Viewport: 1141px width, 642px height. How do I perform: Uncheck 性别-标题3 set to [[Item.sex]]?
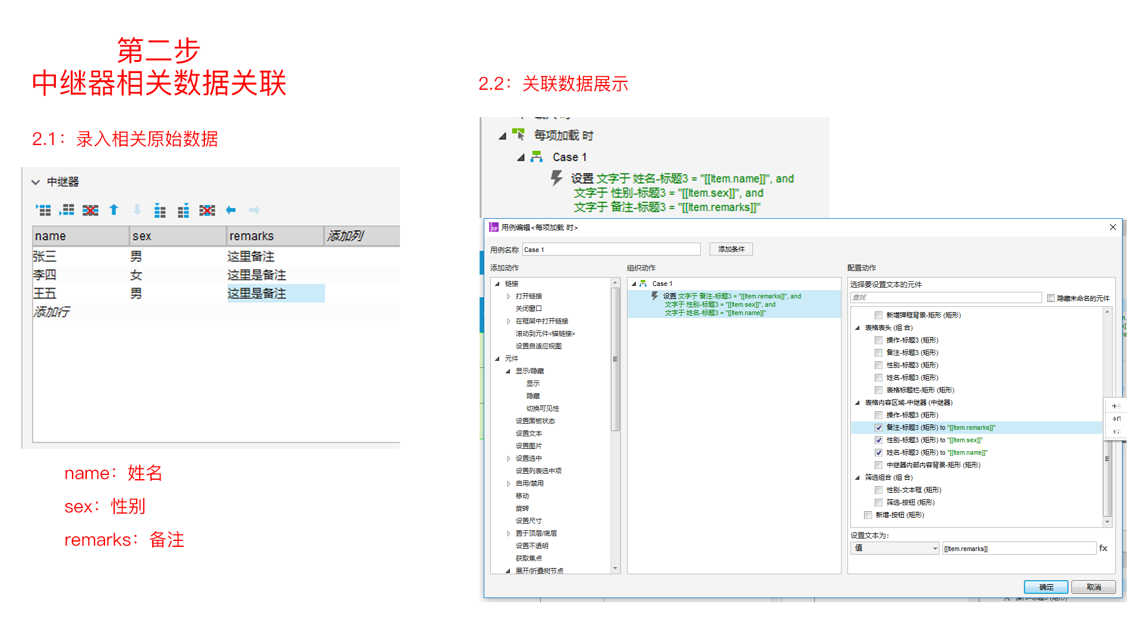878,440
